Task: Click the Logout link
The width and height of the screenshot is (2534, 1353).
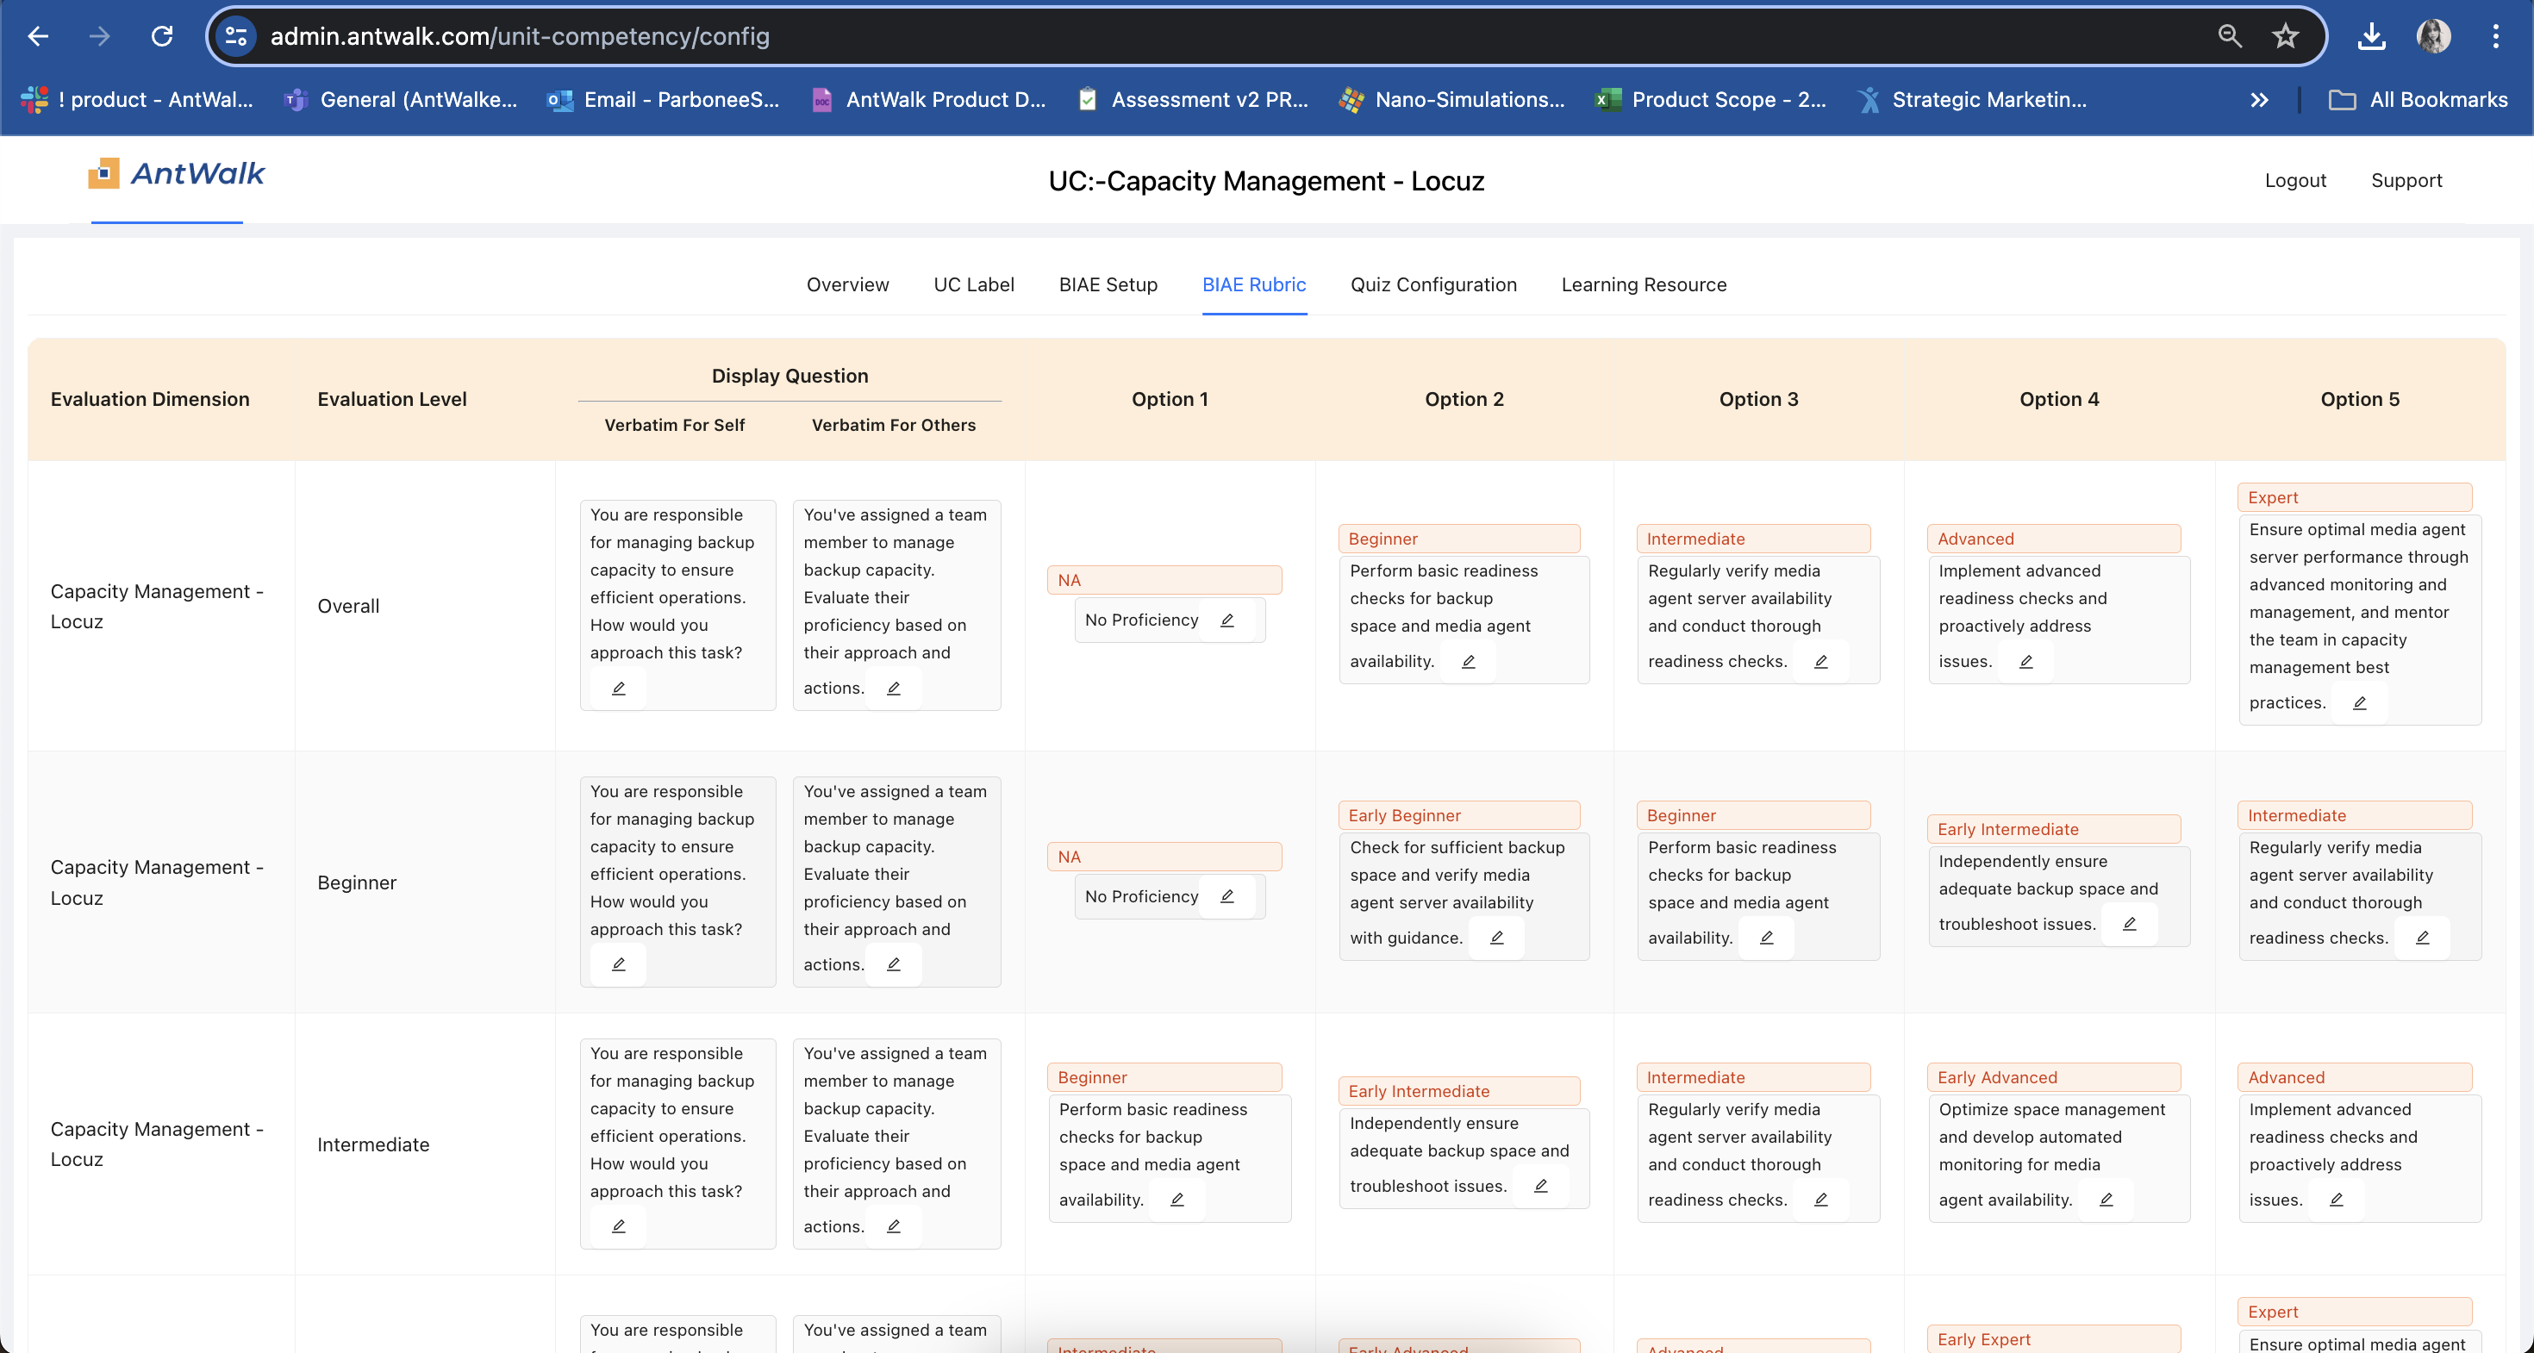Action: click(2295, 180)
